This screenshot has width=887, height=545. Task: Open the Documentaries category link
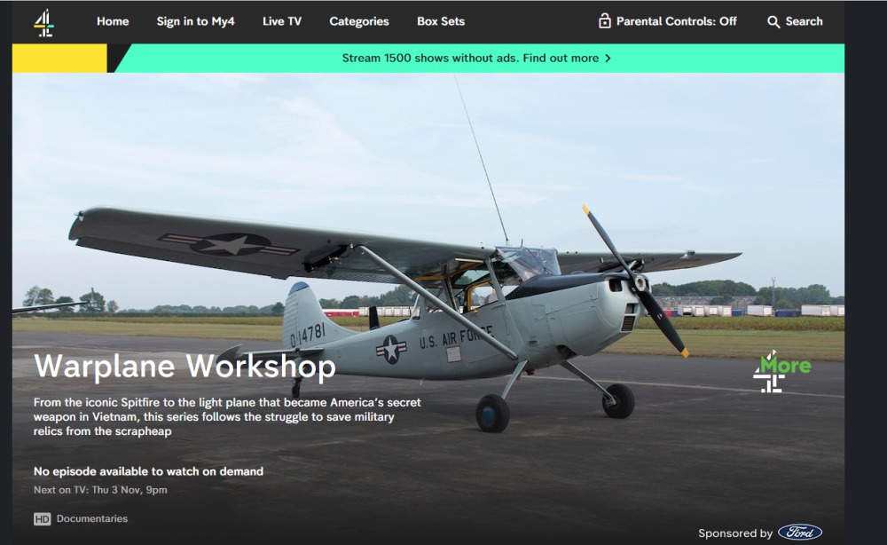click(92, 519)
